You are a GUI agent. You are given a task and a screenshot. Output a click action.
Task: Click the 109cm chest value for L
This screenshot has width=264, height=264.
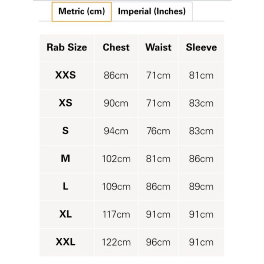pyautogui.click(x=116, y=187)
